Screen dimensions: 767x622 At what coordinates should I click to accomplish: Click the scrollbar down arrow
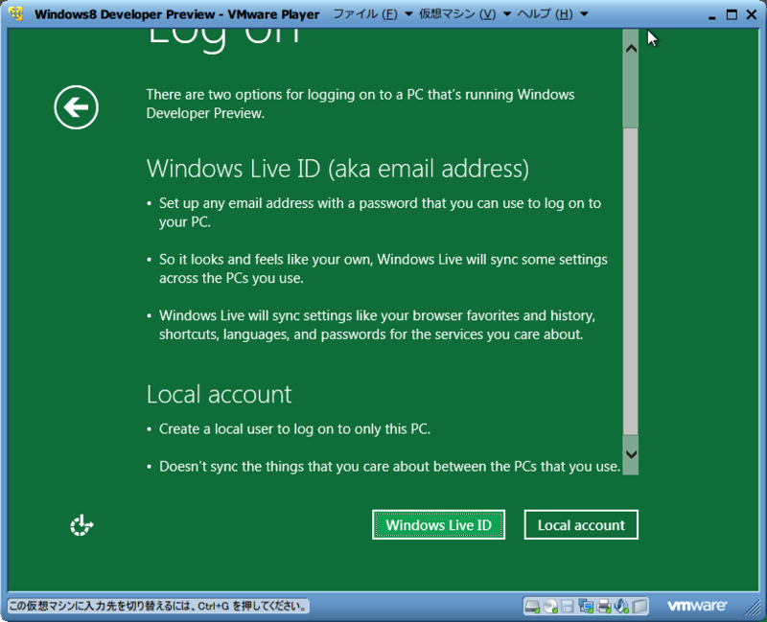click(631, 454)
